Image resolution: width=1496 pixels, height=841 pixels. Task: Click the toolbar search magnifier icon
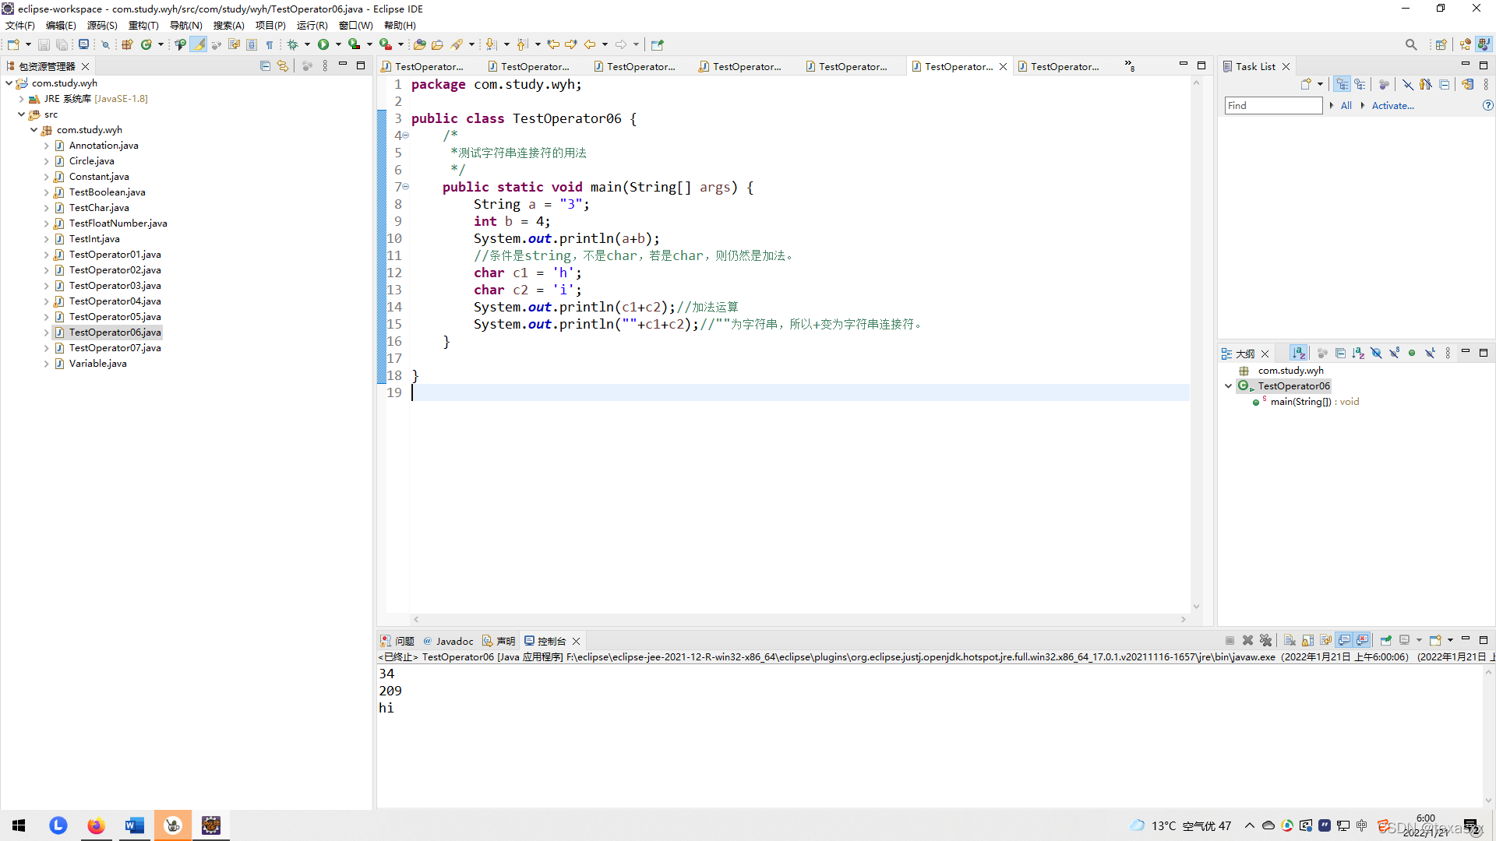1410,44
